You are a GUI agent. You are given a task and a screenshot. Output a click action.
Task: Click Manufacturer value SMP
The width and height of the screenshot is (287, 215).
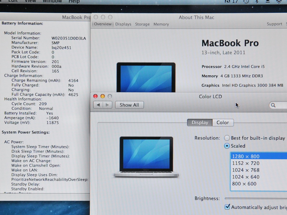click(x=56, y=43)
